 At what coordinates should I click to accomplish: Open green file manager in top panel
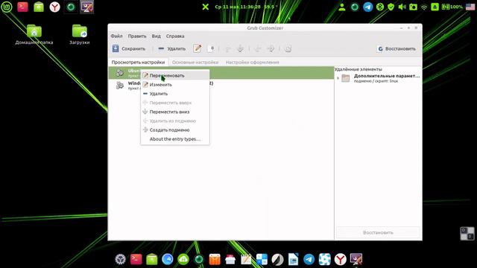[39, 7]
